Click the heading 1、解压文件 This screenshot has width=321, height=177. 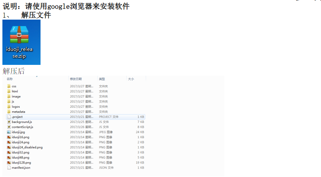click(26, 15)
